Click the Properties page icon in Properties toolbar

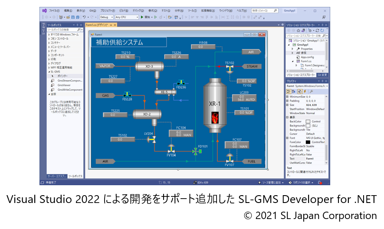[x=300, y=92]
